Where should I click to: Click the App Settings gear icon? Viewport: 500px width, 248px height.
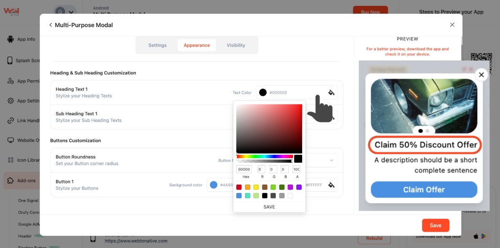coord(10,101)
